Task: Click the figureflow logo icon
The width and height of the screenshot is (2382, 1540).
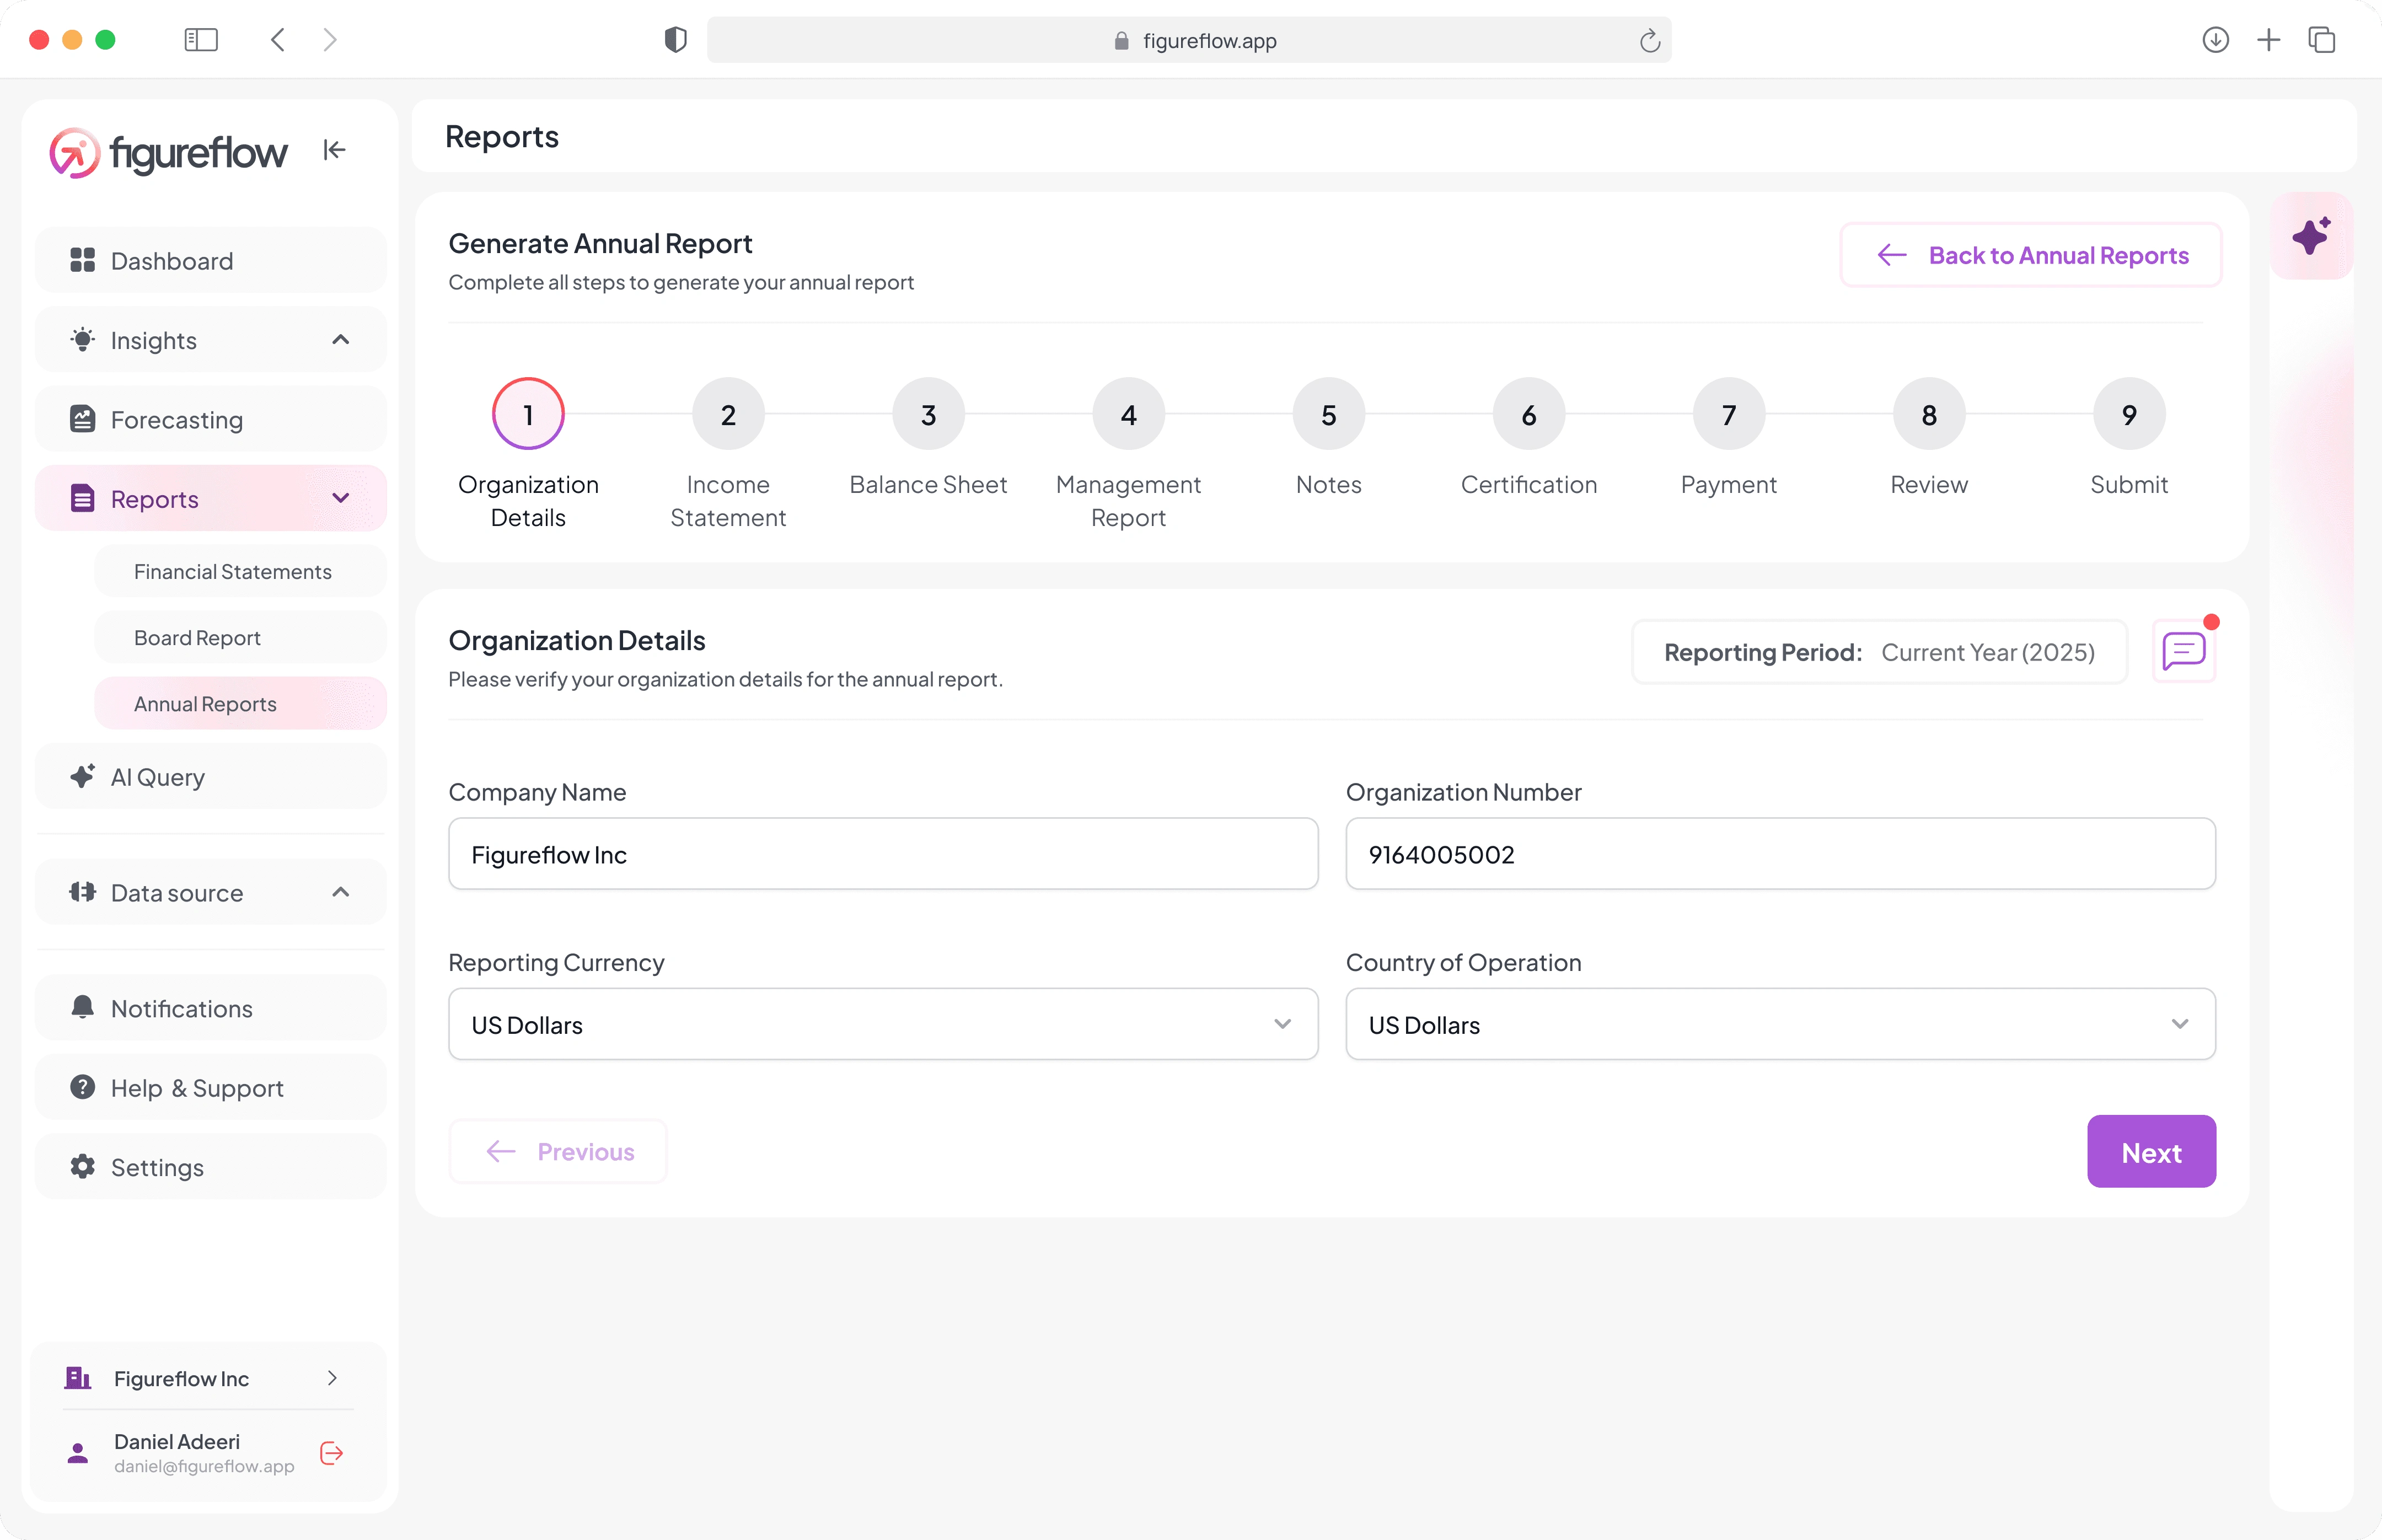Action: click(x=75, y=153)
